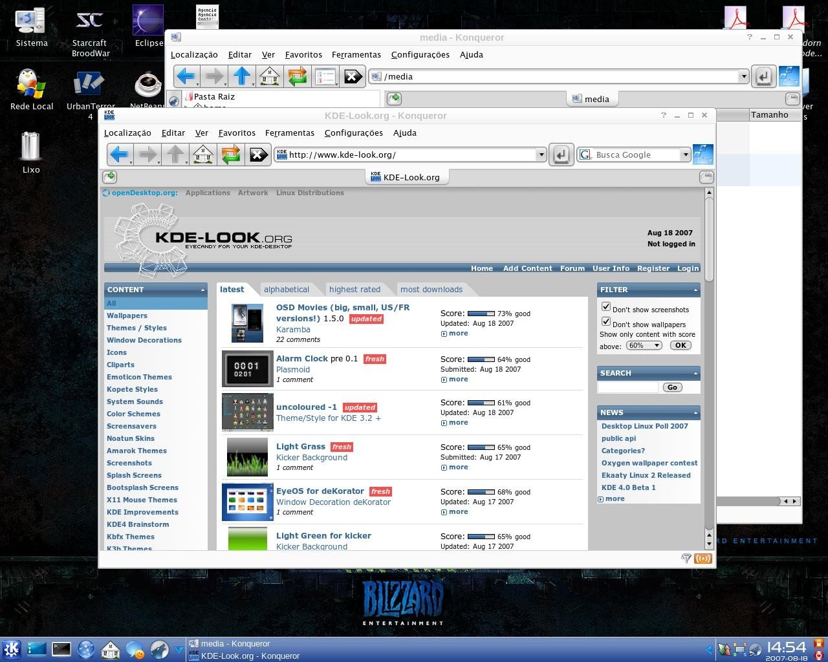Reload page in KDE-Look Konqueror toolbar

(x=230, y=155)
